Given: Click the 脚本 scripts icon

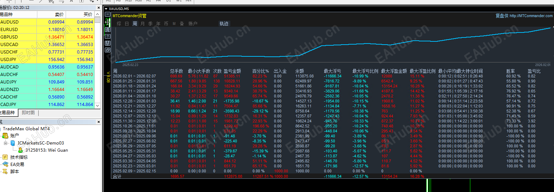Looking at the screenshot, I should (x=5, y=171).
